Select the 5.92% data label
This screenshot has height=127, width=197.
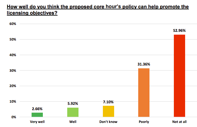pyautogui.click(x=73, y=104)
